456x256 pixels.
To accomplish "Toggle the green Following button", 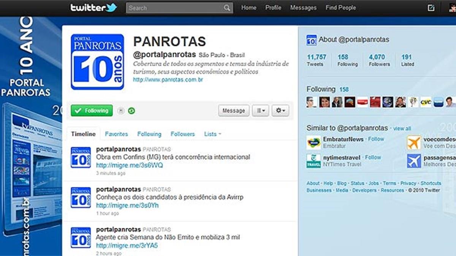I will 92,111.
